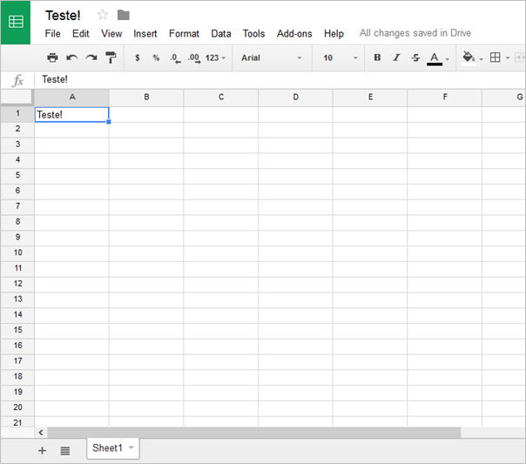
Task: Select row 15 header
Action: pos(17,330)
